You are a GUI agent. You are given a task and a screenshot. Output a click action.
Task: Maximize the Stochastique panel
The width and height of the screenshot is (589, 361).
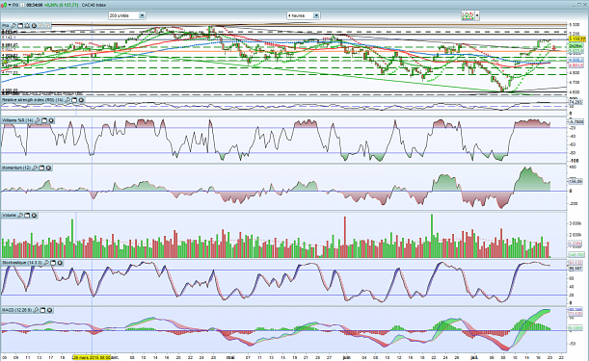point(53,263)
